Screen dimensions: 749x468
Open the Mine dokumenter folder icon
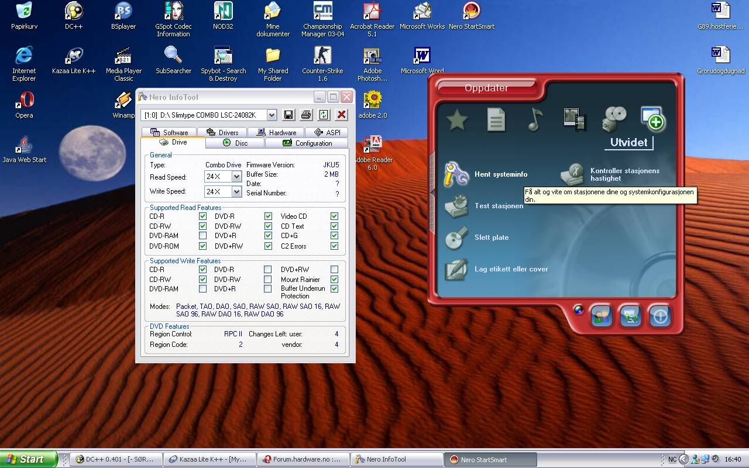[x=273, y=11]
